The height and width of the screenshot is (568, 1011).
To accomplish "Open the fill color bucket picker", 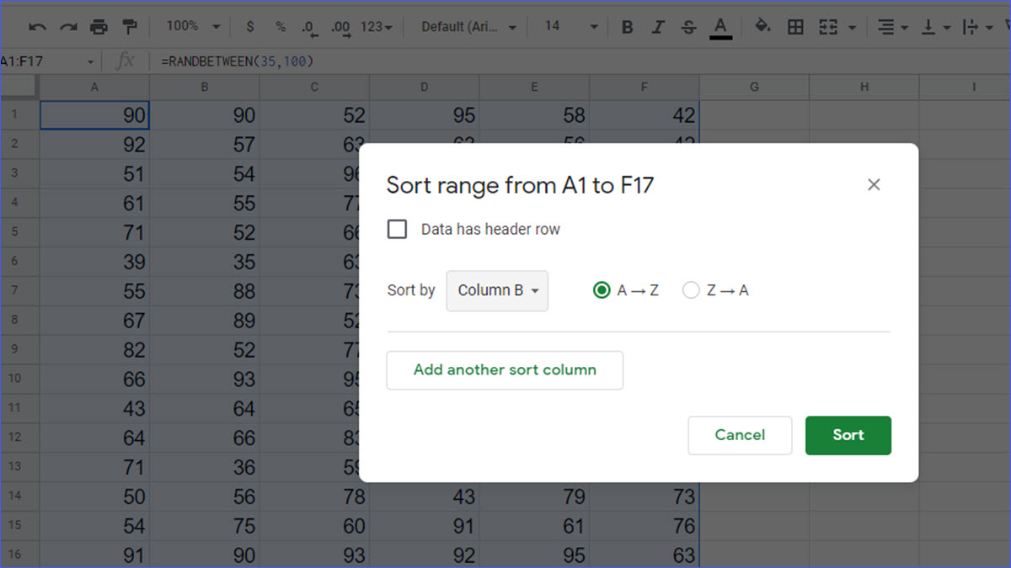I will [x=762, y=27].
